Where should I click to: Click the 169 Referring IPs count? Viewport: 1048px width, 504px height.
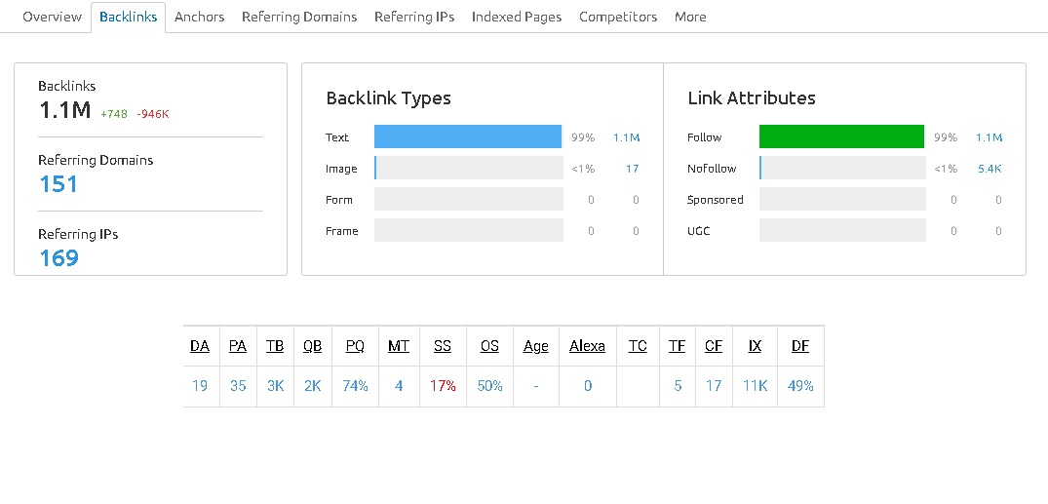(58, 258)
